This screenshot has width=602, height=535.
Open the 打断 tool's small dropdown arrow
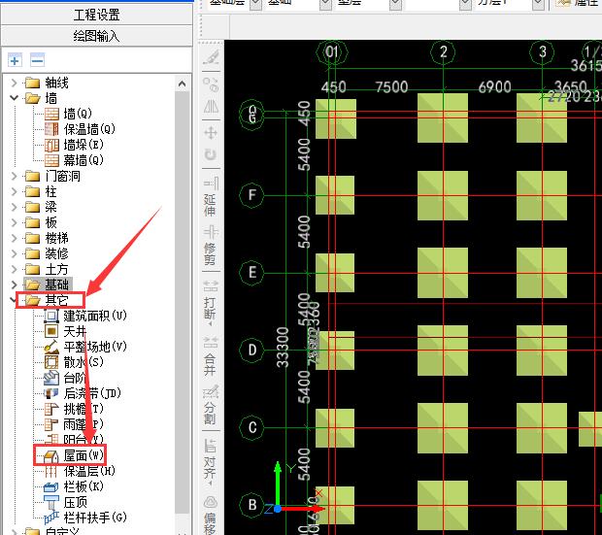coord(211,324)
